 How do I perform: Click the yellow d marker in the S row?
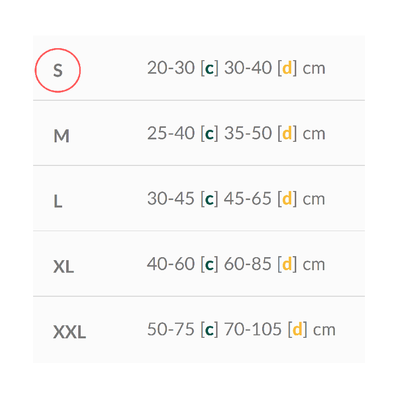(287, 68)
